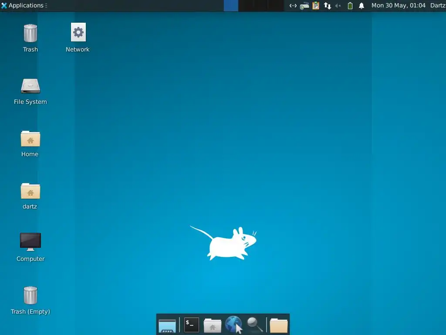Open the Applications menu
446x335 pixels.
[x=24, y=5]
